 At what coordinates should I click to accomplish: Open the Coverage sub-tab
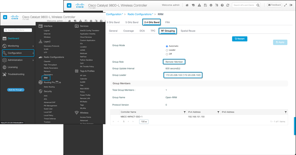129,31
